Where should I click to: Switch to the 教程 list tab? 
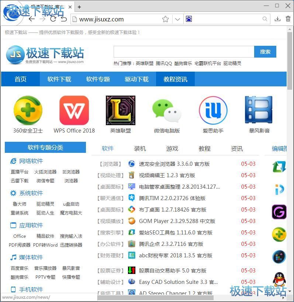pos(204,148)
